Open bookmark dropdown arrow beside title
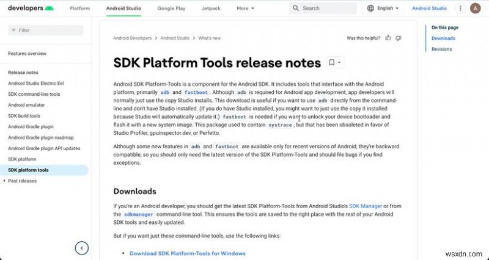The image size is (489, 260). pos(339,63)
